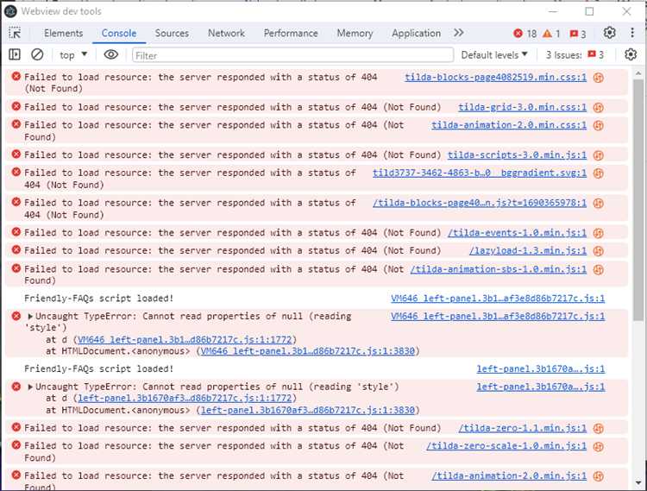Open left-panel.3b1670a link beside second Friendly-FAQs log
The height and width of the screenshot is (491, 647).
tap(541, 369)
